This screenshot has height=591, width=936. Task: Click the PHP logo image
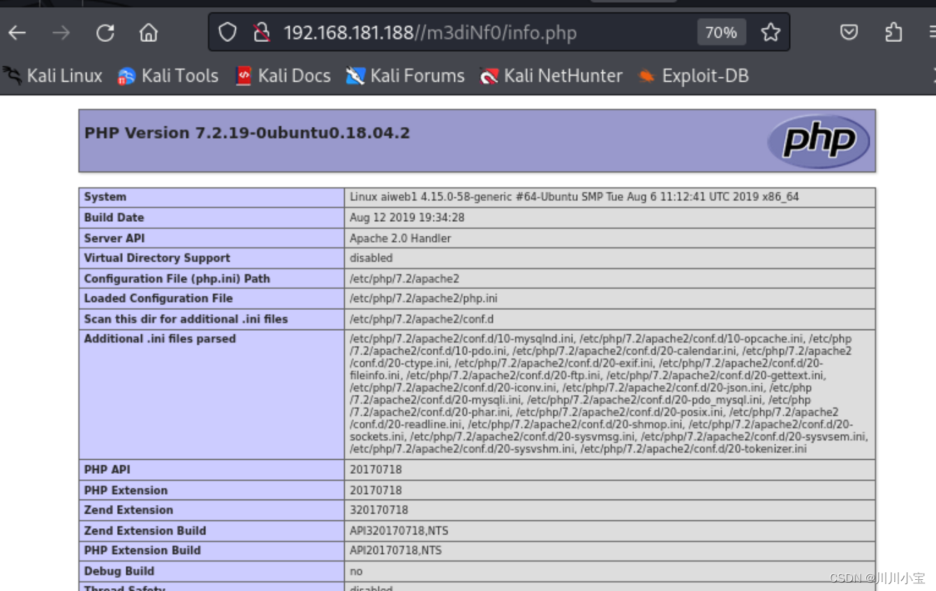coord(819,141)
